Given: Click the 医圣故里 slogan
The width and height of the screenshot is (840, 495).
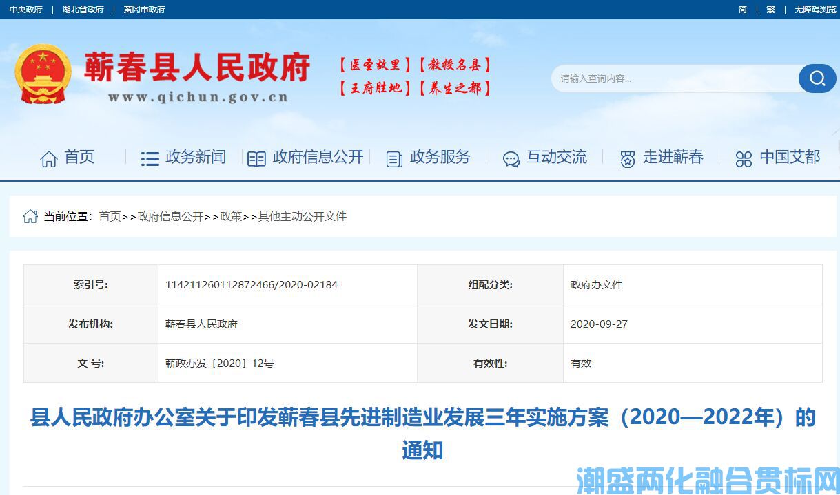Looking at the screenshot, I should [x=375, y=65].
